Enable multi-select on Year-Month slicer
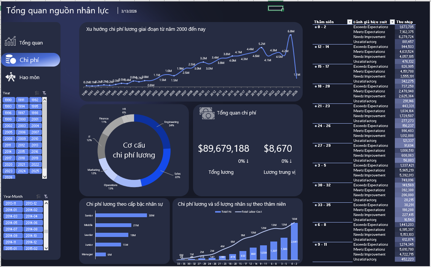Image resolution: width=431 pixels, height=267 pixels. tap(38, 196)
